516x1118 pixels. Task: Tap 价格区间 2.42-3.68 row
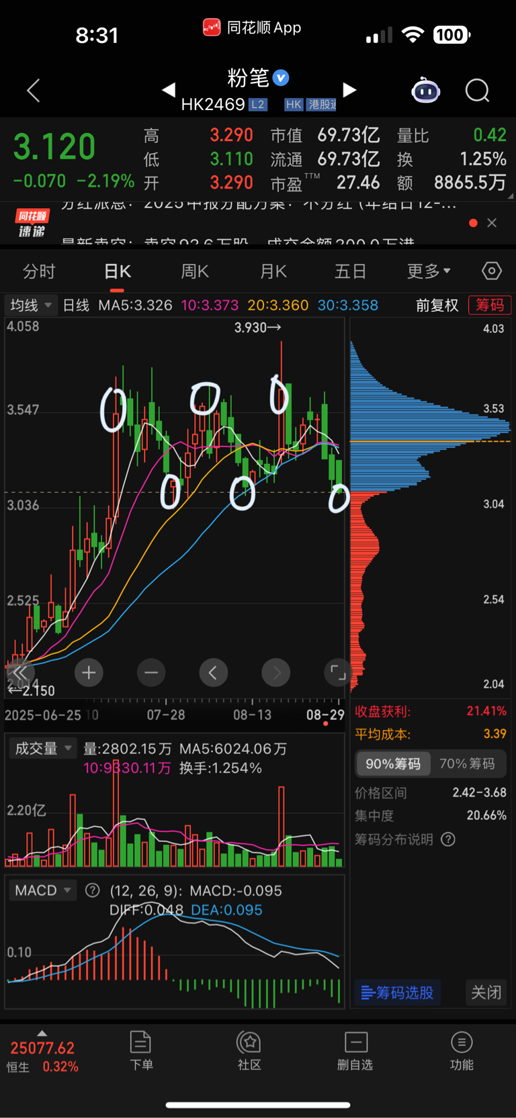431,793
